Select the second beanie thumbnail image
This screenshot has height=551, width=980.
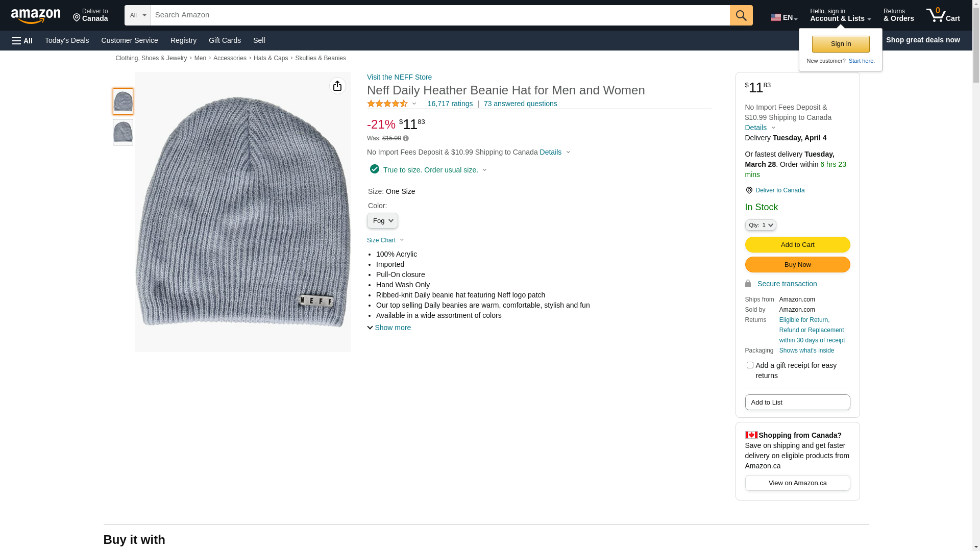(x=123, y=132)
